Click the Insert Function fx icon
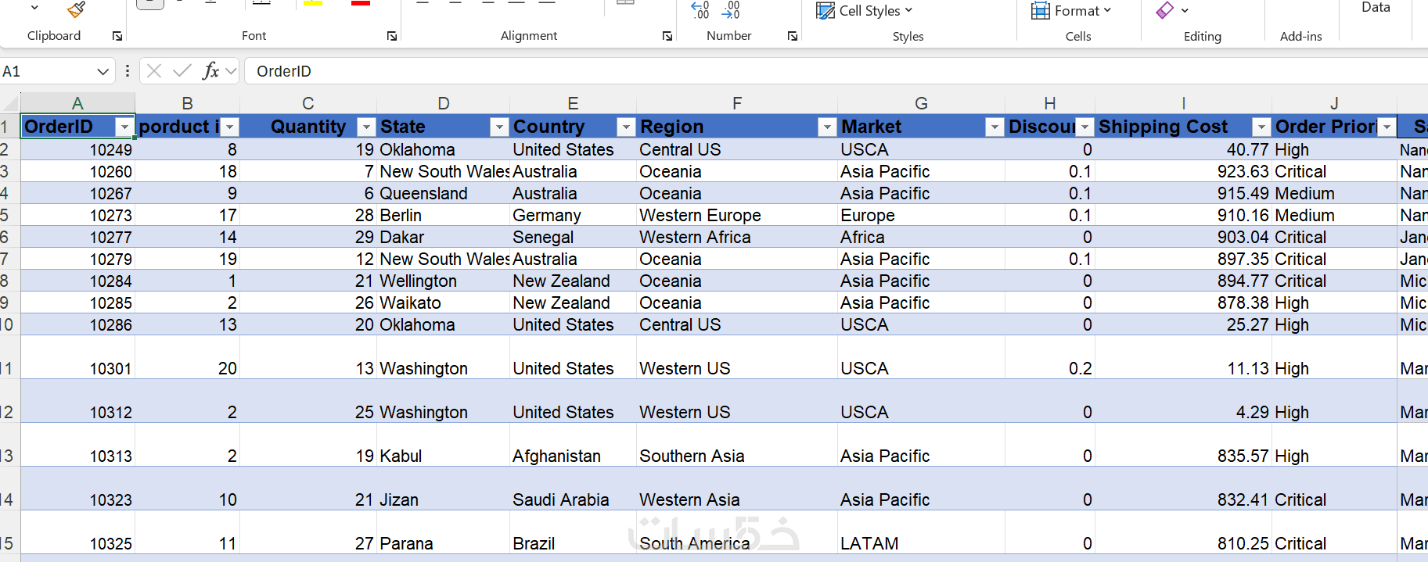The image size is (1428, 562). click(x=210, y=71)
